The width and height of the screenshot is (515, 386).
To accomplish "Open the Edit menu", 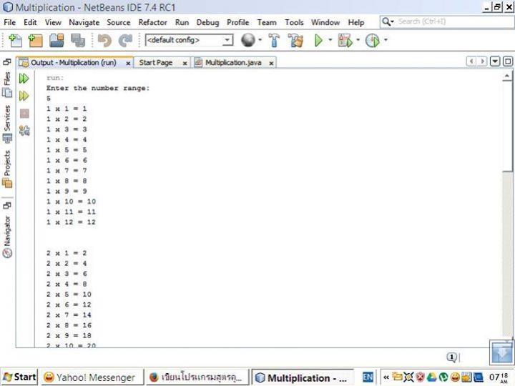I will (30, 22).
